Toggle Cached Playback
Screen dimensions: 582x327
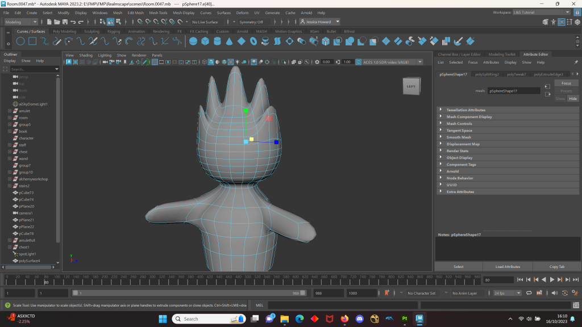pos(539,293)
